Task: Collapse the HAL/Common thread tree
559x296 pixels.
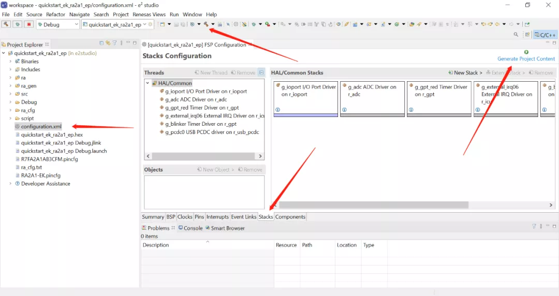Action: coord(148,83)
